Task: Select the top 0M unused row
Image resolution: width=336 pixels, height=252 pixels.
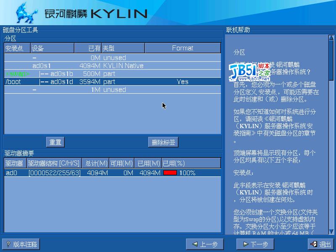Action: click(x=113, y=58)
